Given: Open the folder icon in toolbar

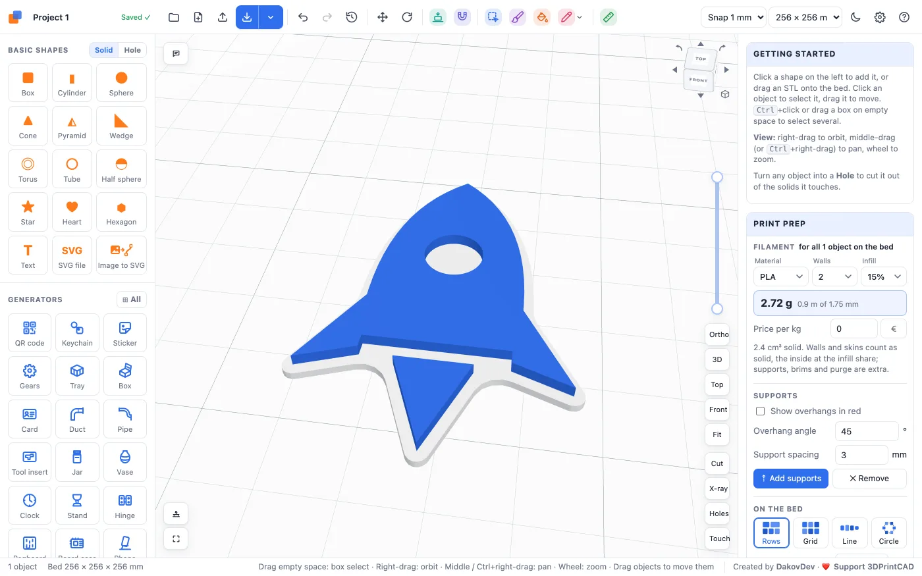Looking at the screenshot, I should point(174,17).
